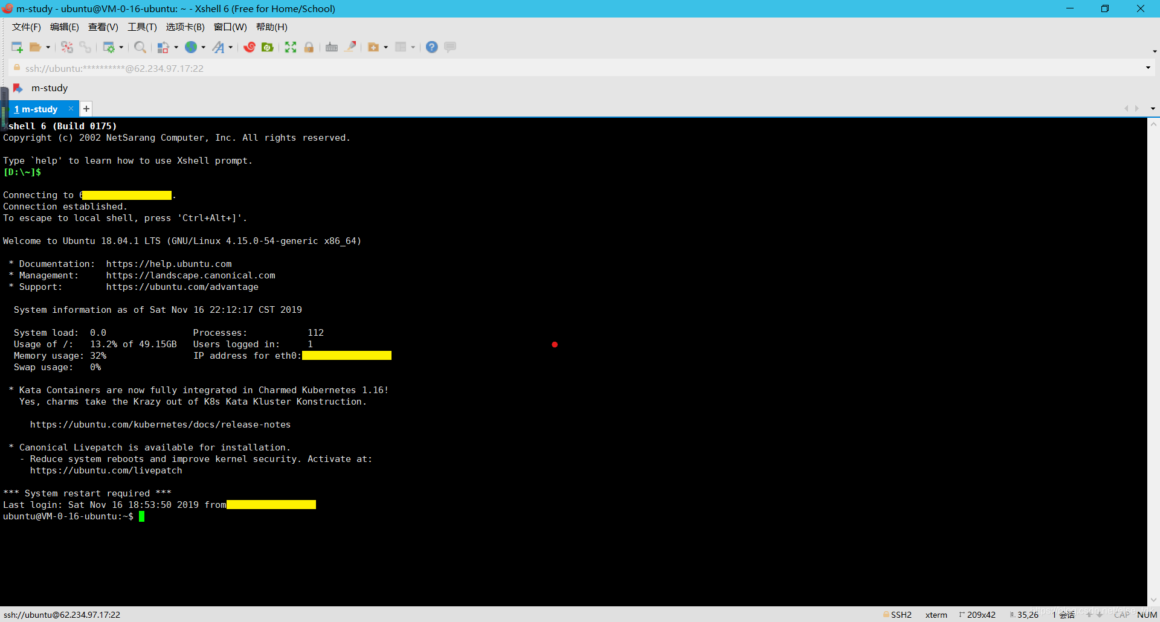Lock the screen with padlock icon
This screenshot has height=622, width=1160.
309,47
